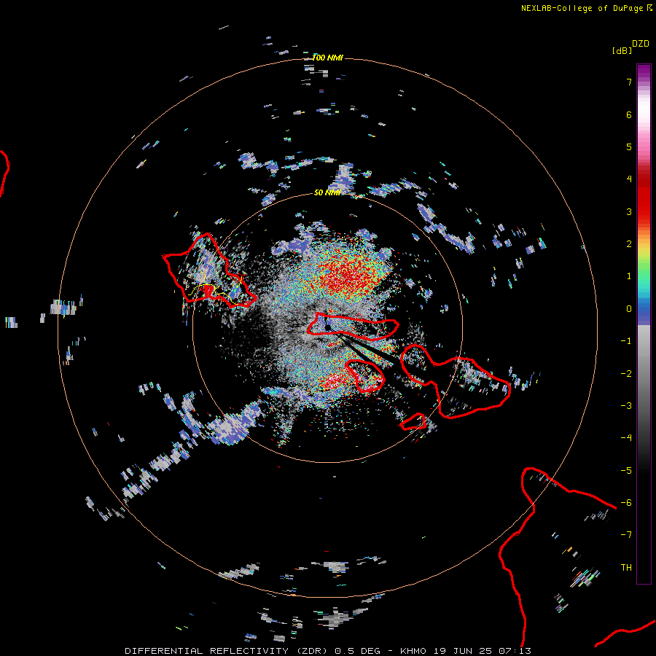656x656 pixels.
Task: Click the '-7' value on color scale
Action: pos(626,535)
